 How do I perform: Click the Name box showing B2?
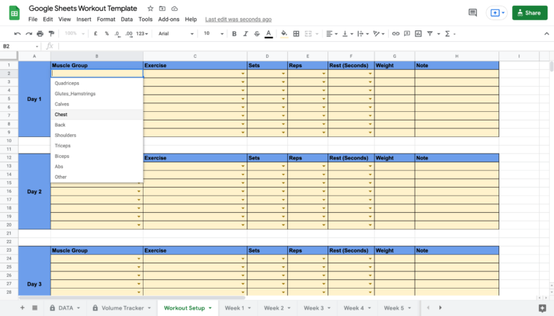[x=20, y=46]
